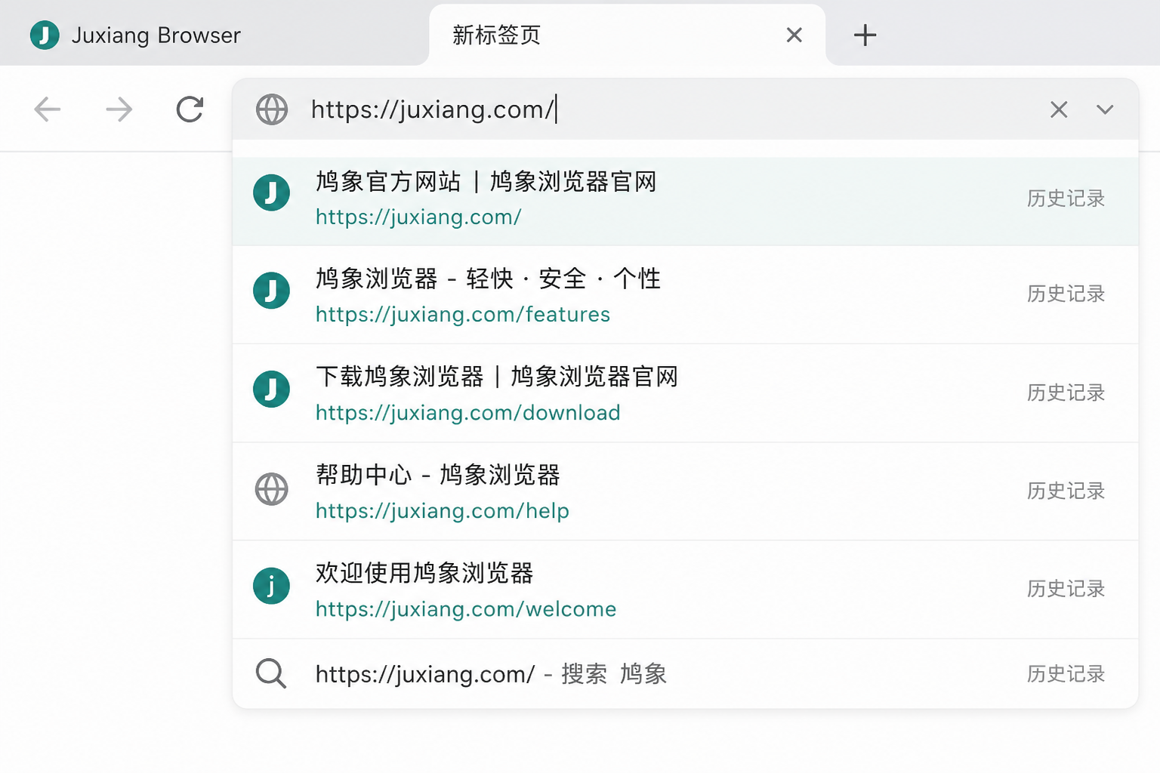Clear the address bar with the X icon
The width and height of the screenshot is (1160, 773).
1059,109
